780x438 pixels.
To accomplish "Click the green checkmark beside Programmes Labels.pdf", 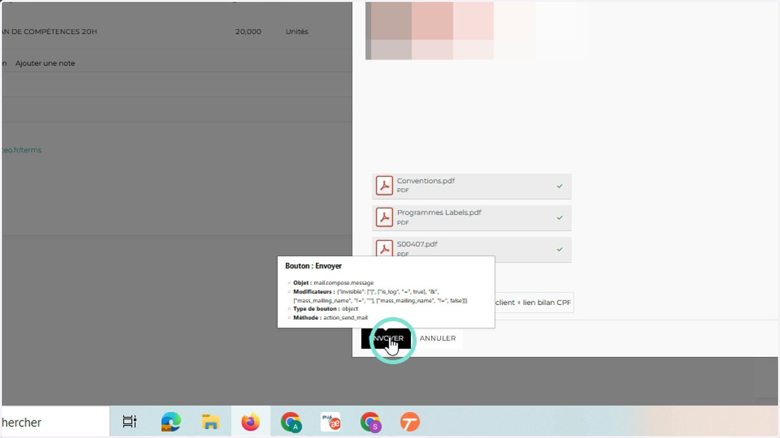I will (560, 218).
